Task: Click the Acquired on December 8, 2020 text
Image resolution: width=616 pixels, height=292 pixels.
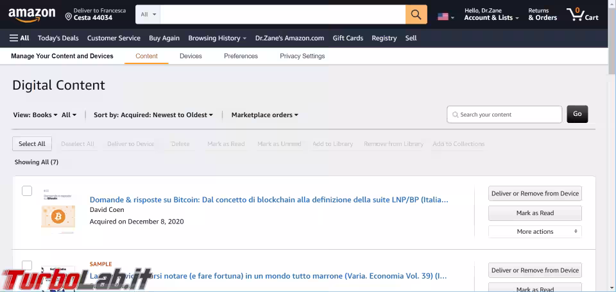Action: point(137,222)
